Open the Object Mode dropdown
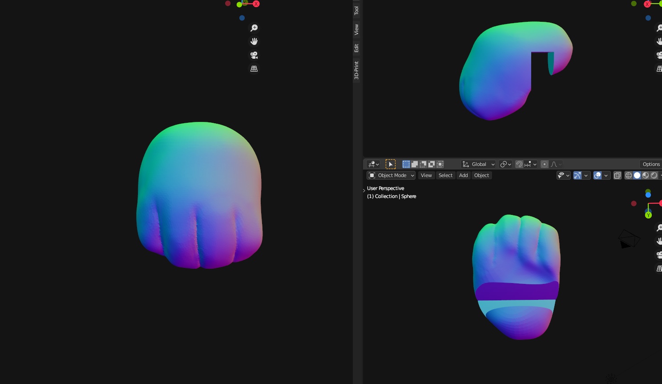 click(x=391, y=175)
